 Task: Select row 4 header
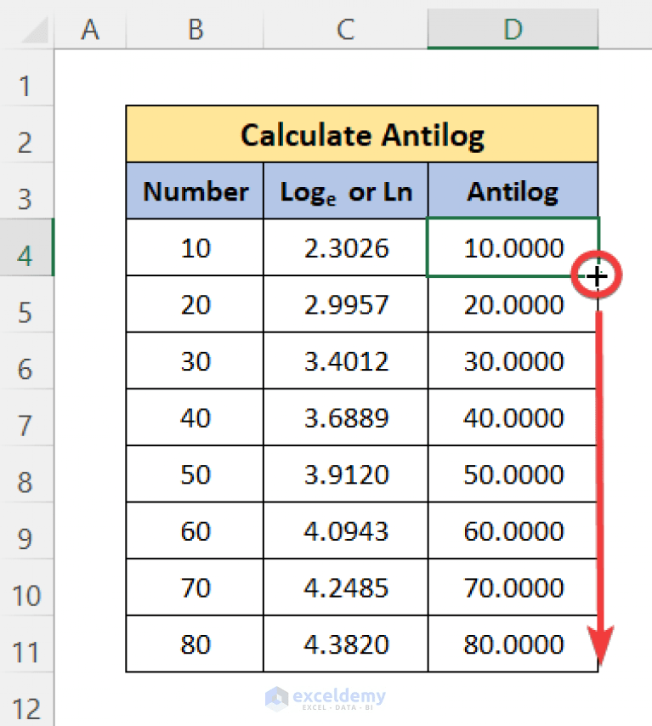(x=27, y=247)
